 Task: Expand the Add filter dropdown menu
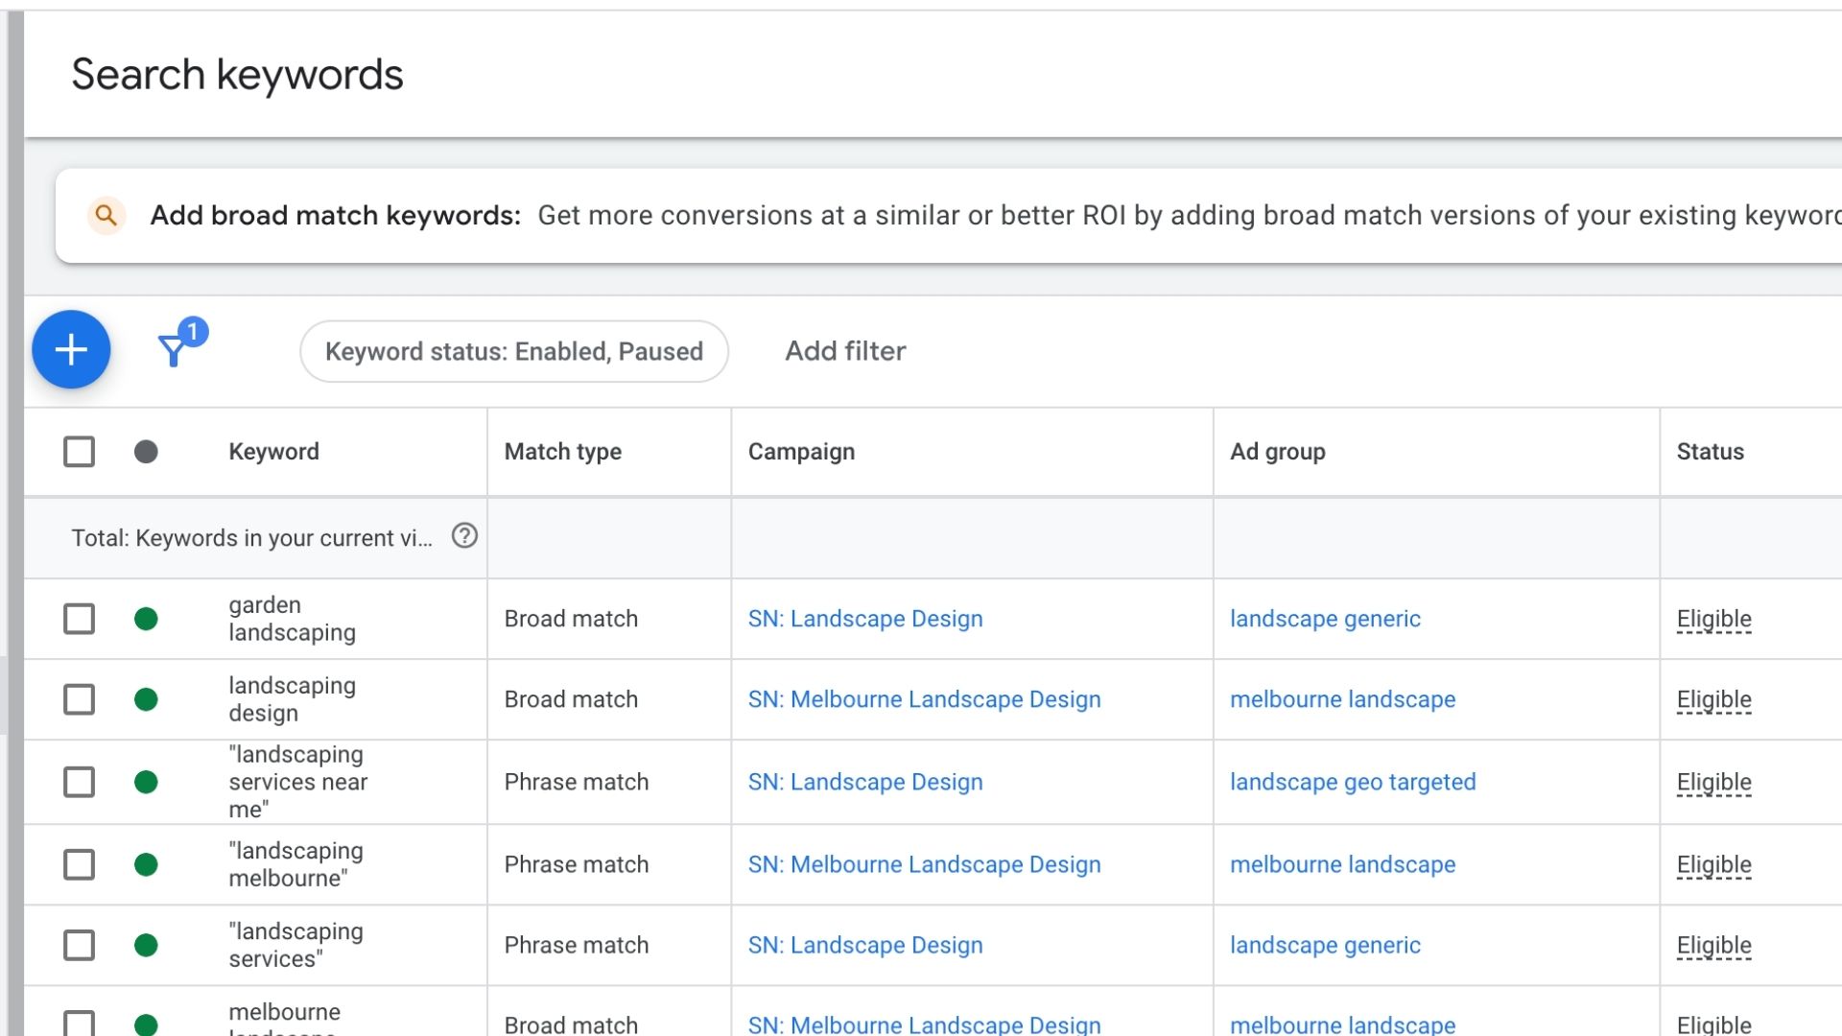(x=844, y=350)
